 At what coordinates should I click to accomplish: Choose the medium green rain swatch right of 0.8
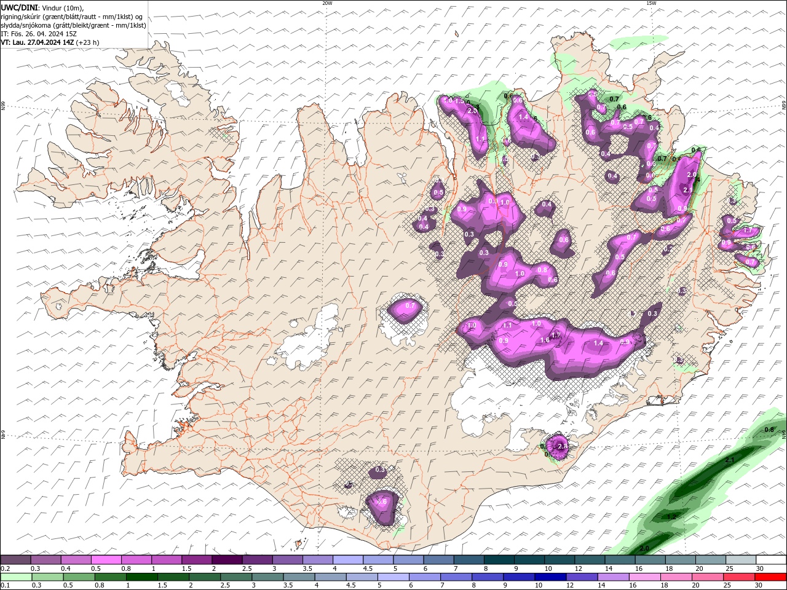pos(110,577)
